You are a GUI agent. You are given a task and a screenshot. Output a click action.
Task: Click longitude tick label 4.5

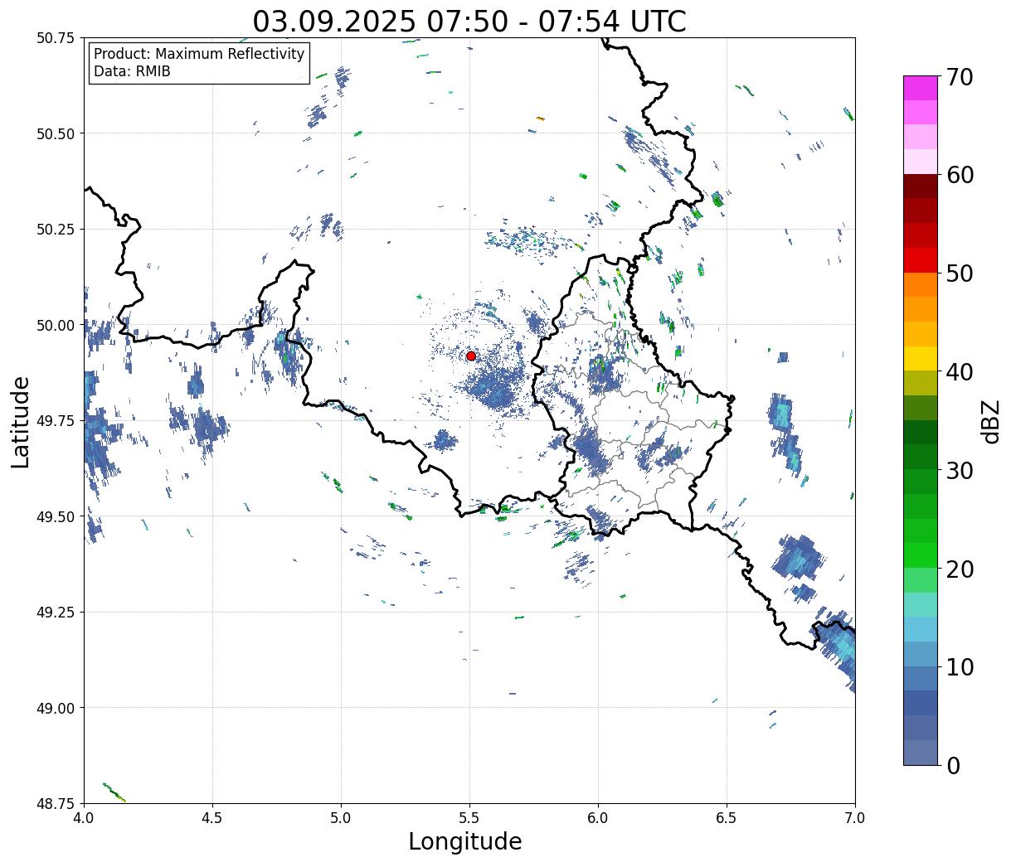pos(212,817)
